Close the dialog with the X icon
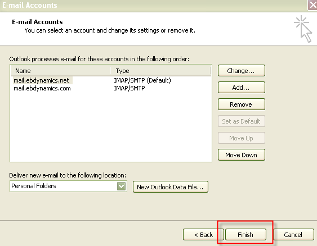317x246 pixels. (x=312, y=5)
